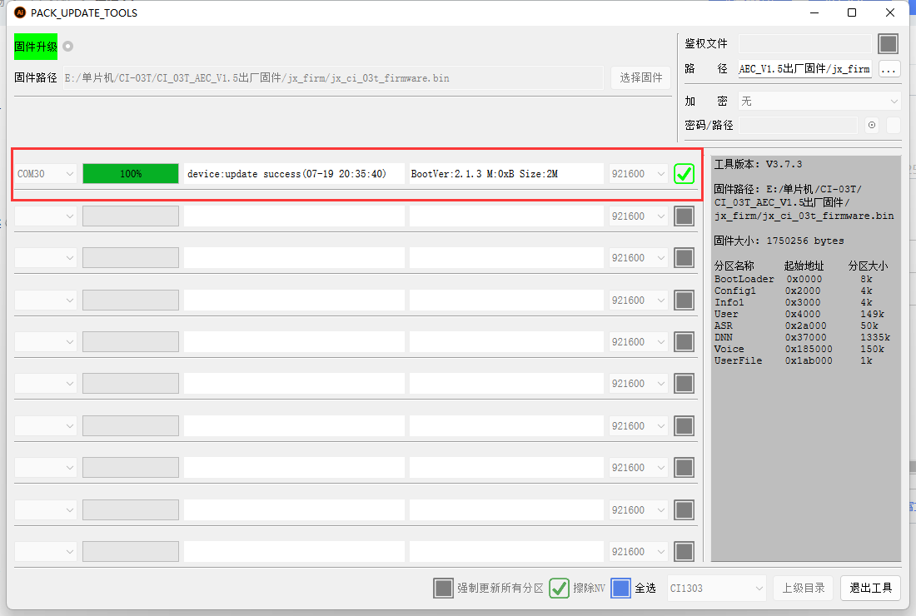The height and width of the screenshot is (616, 916).
Task: Open the COM30 port dropdown
Action: click(47, 174)
